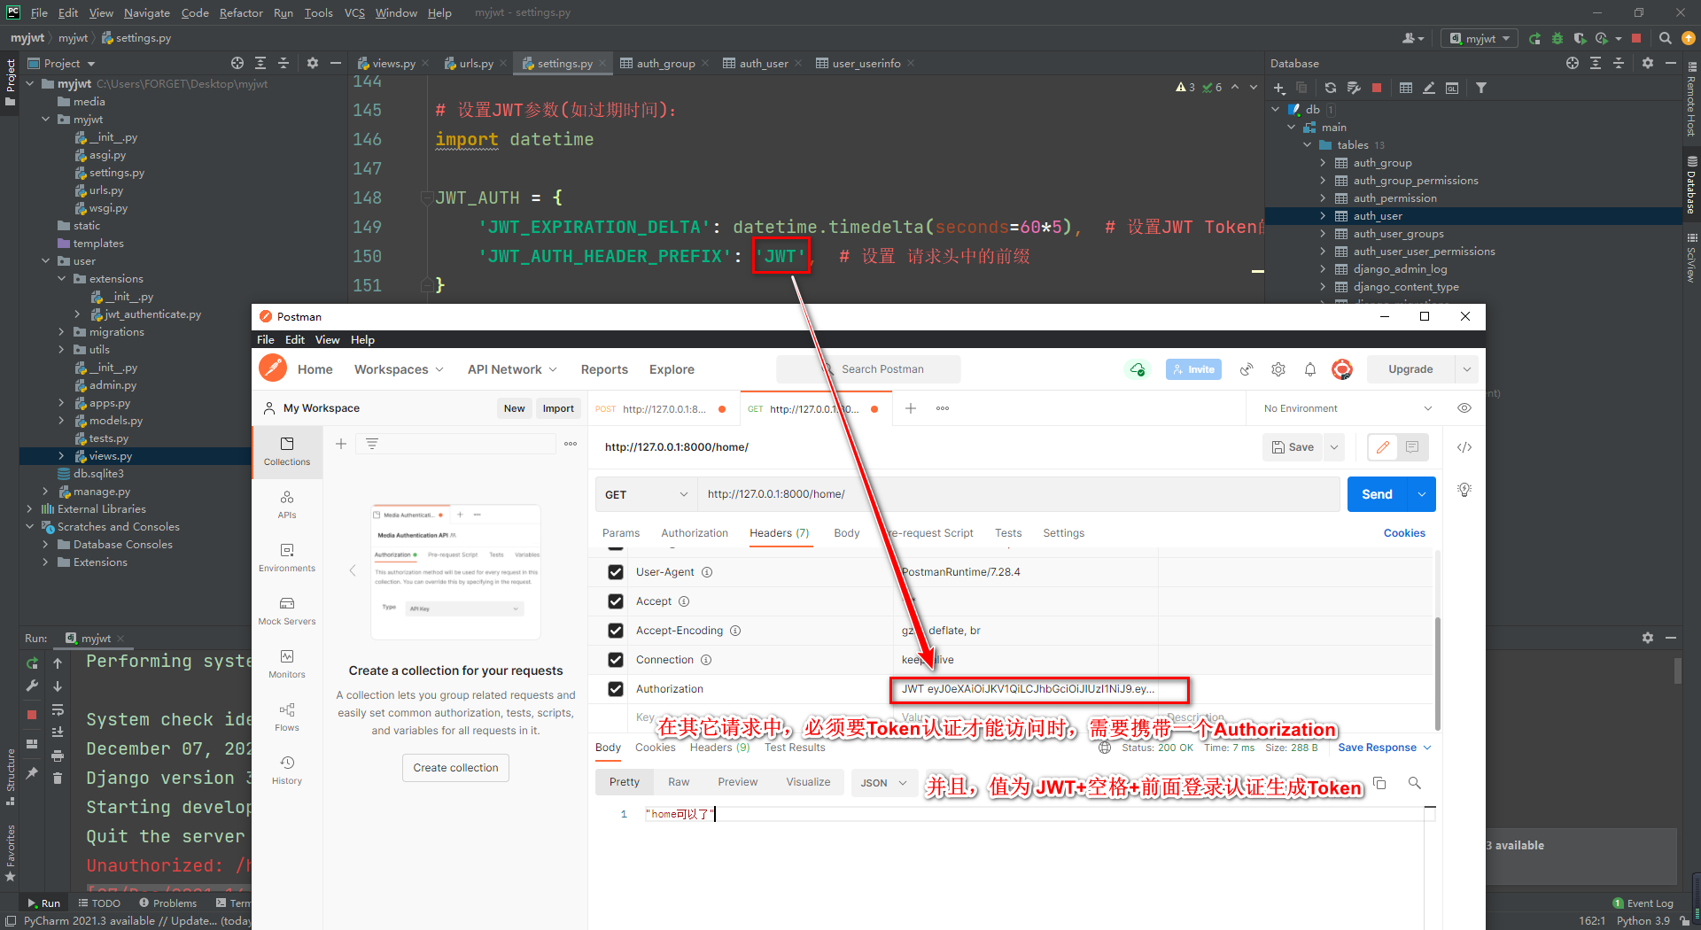Add a new request tab in Postman
1701x930 pixels.
(x=910, y=408)
